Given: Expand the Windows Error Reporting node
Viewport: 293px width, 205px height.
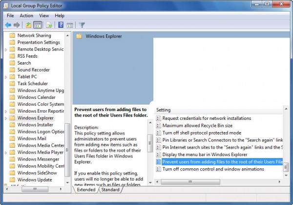Looking at the screenshot, I should coord(6,112).
